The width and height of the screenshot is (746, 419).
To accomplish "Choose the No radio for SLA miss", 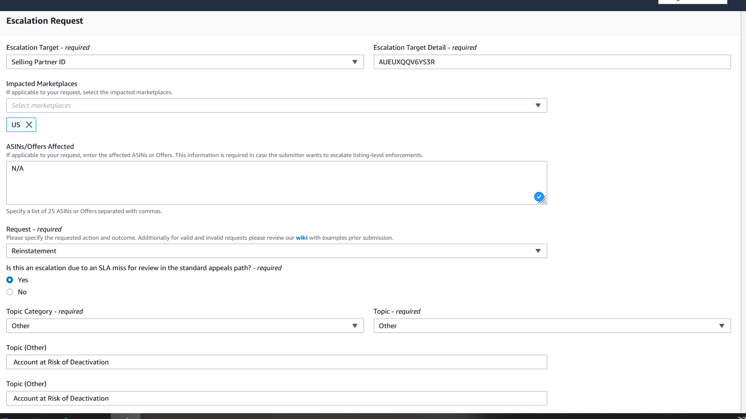I will (x=10, y=292).
